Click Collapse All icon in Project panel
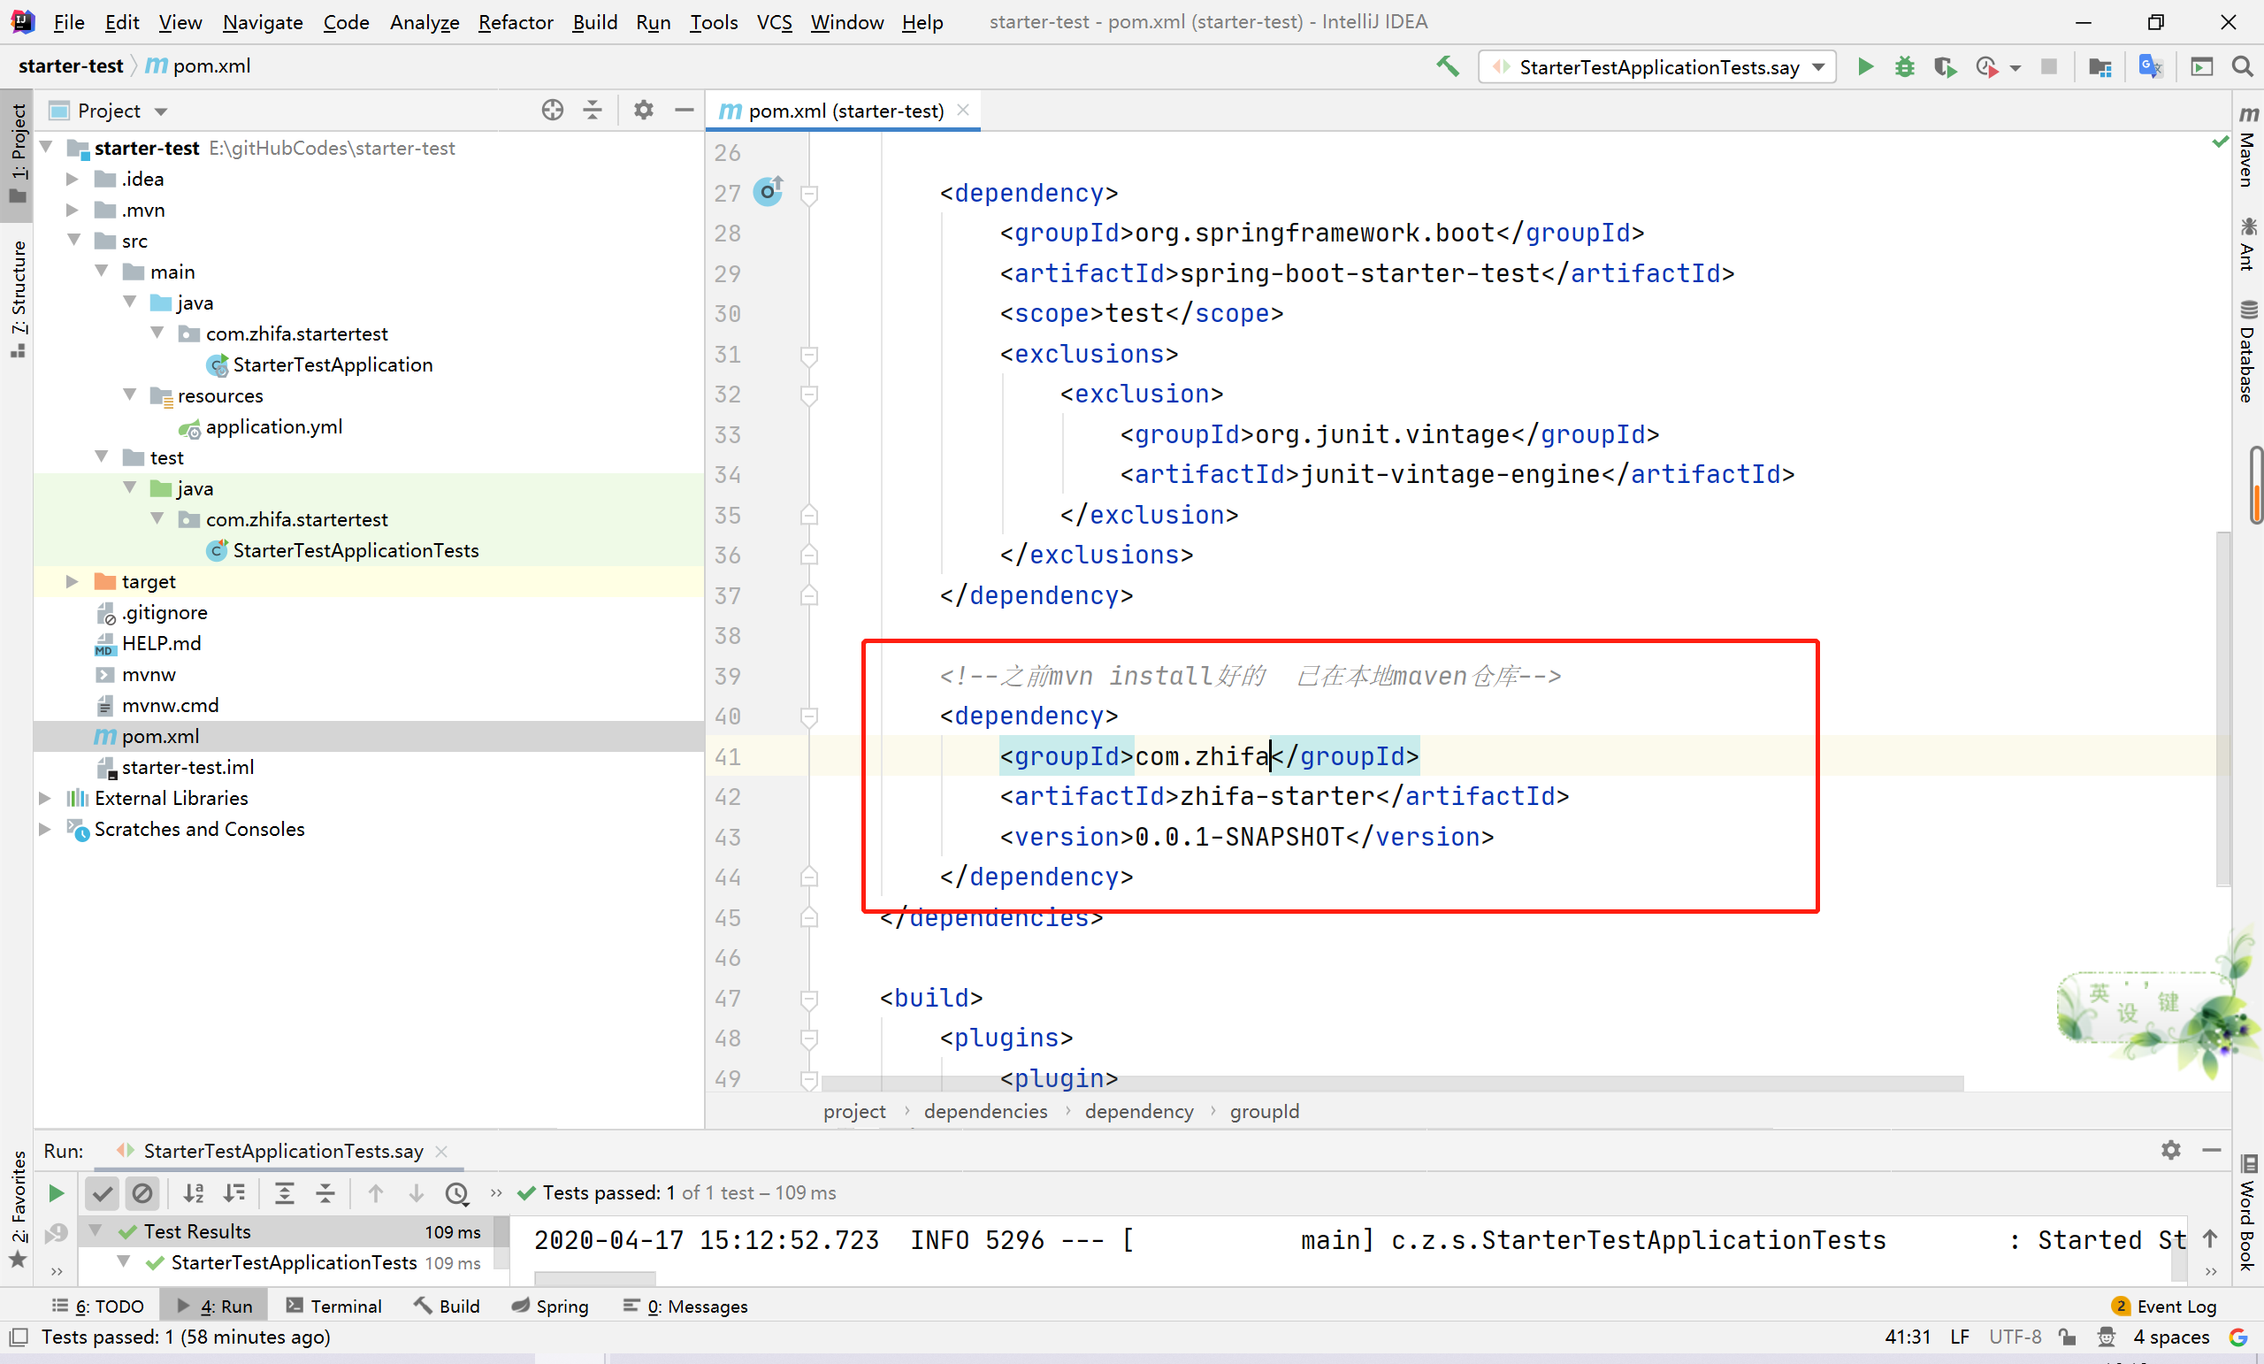Screen dimensions: 2264x1364 (593, 111)
